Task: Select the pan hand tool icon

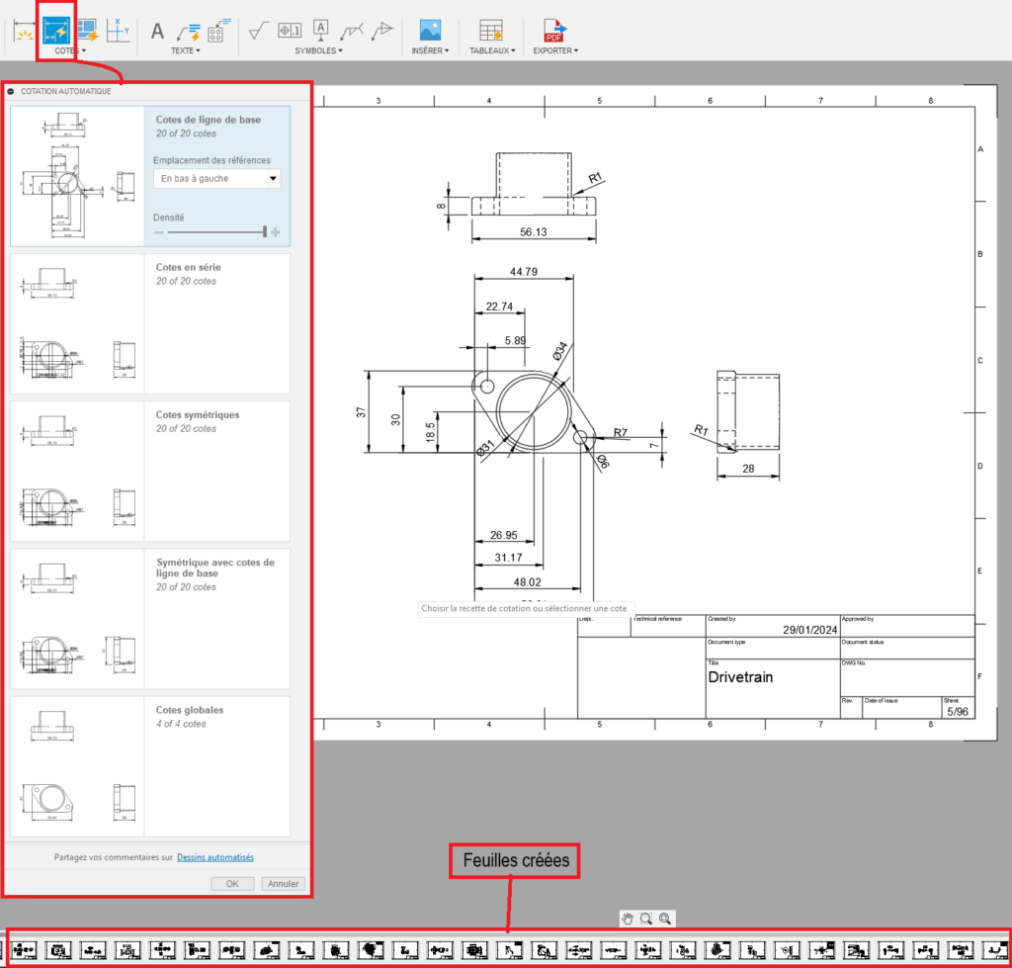Action: 627,919
